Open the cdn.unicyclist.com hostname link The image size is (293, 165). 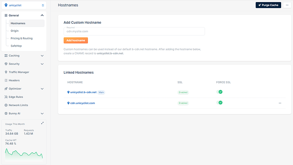coord(83,103)
